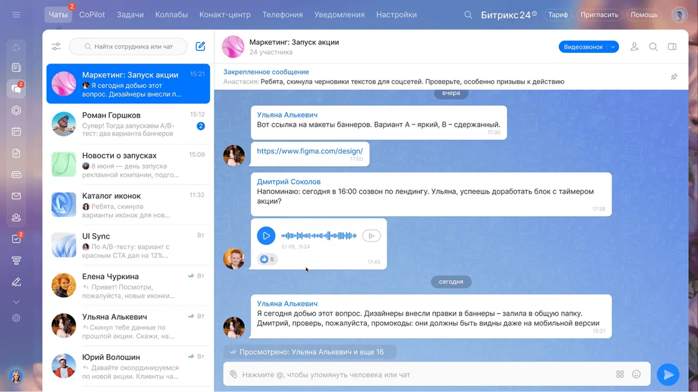Open the chat list filter icon

tap(56, 46)
